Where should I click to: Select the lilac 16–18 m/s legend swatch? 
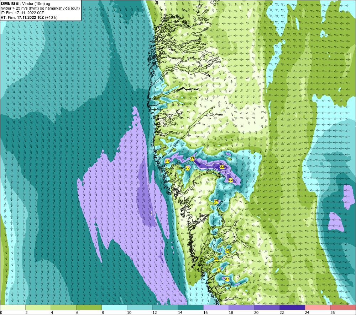point(216,307)
